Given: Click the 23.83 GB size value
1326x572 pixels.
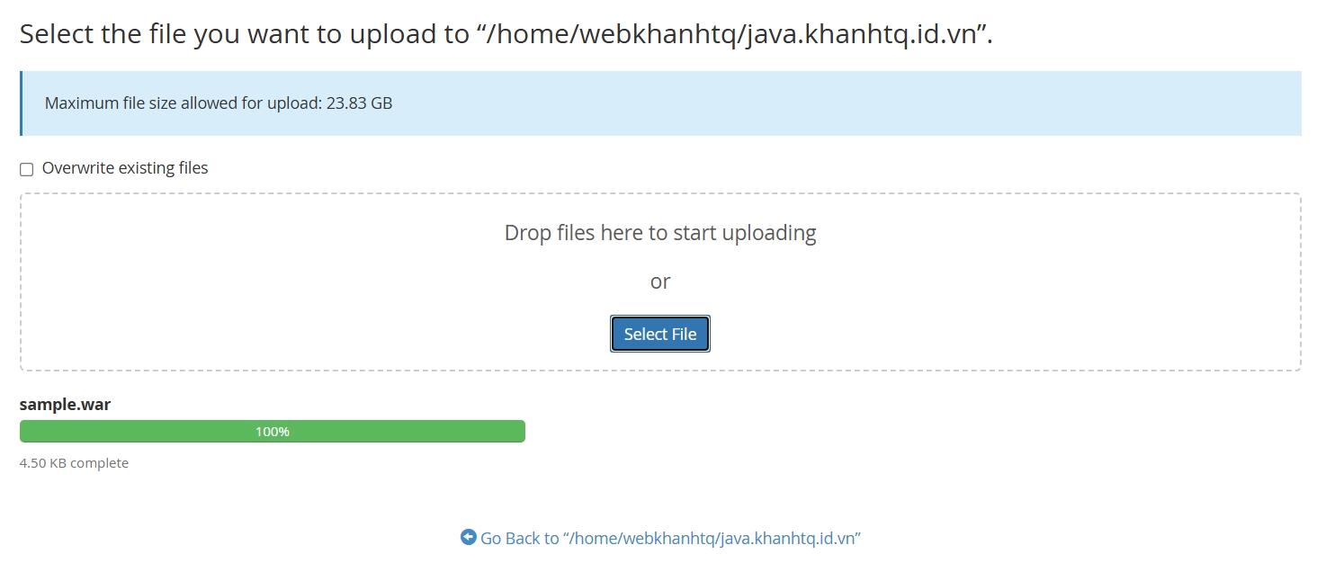Looking at the screenshot, I should tap(359, 103).
